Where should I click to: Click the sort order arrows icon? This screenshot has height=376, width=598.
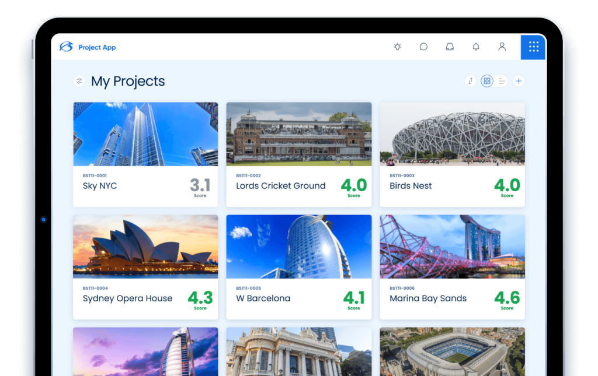pos(471,81)
